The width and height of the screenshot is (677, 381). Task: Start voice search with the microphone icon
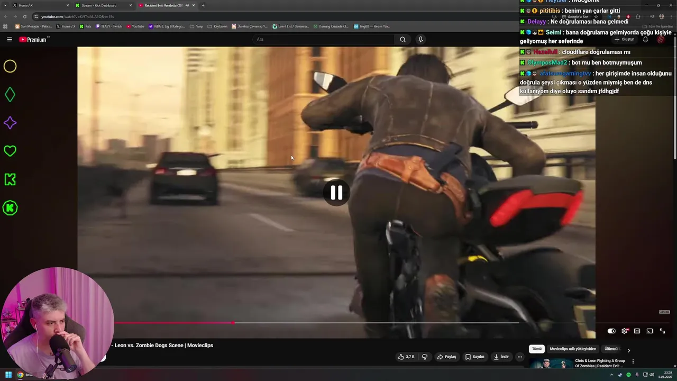coord(420,39)
